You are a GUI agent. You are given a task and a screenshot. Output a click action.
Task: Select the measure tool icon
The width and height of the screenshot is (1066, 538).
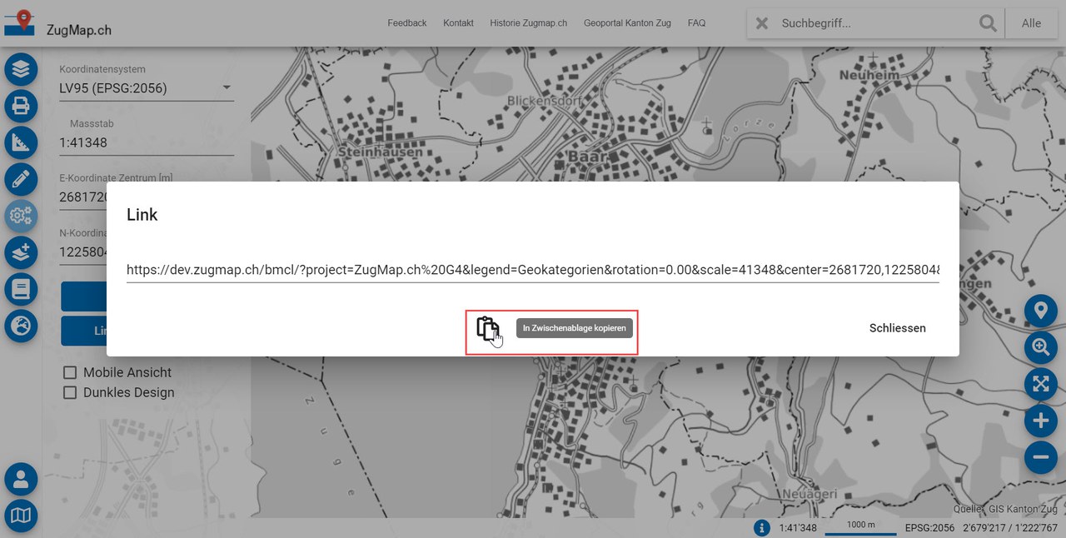point(21,142)
